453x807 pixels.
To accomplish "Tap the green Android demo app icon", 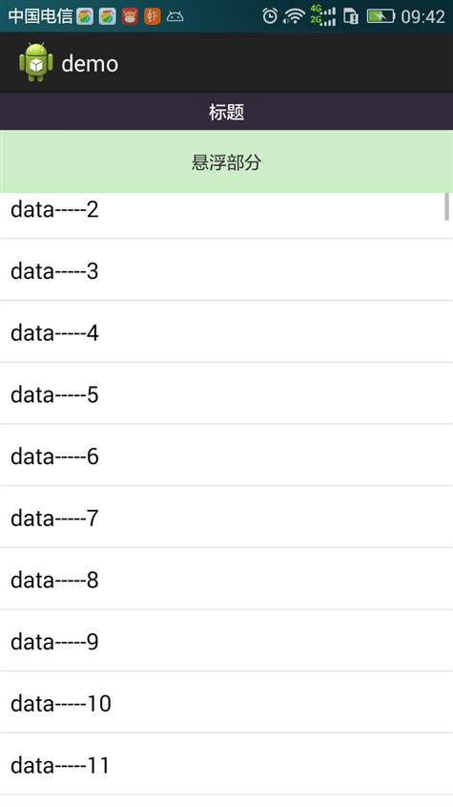I will [36, 62].
